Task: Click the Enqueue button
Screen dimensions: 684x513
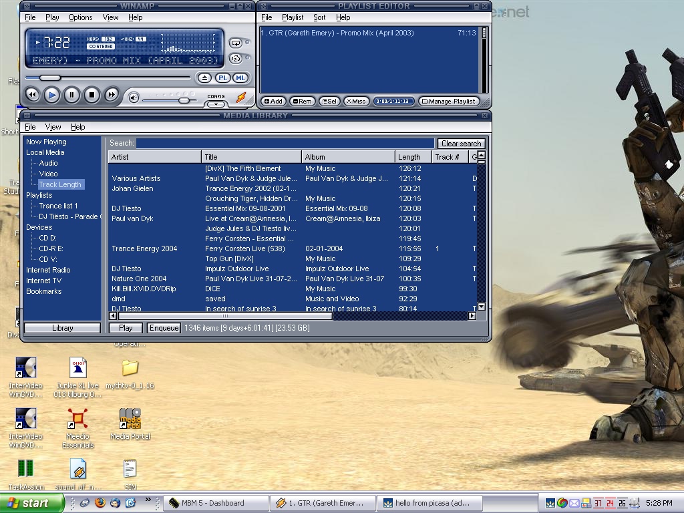Action: [x=164, y=328]
